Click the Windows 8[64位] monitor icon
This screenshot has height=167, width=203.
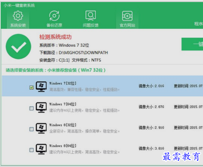coord(41,149)
